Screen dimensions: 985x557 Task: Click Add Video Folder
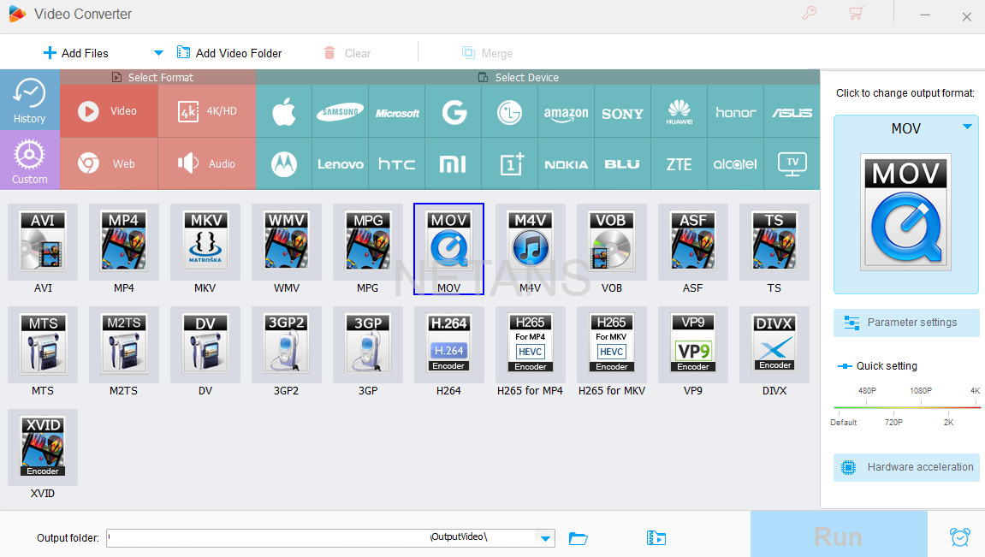[229, 53]
